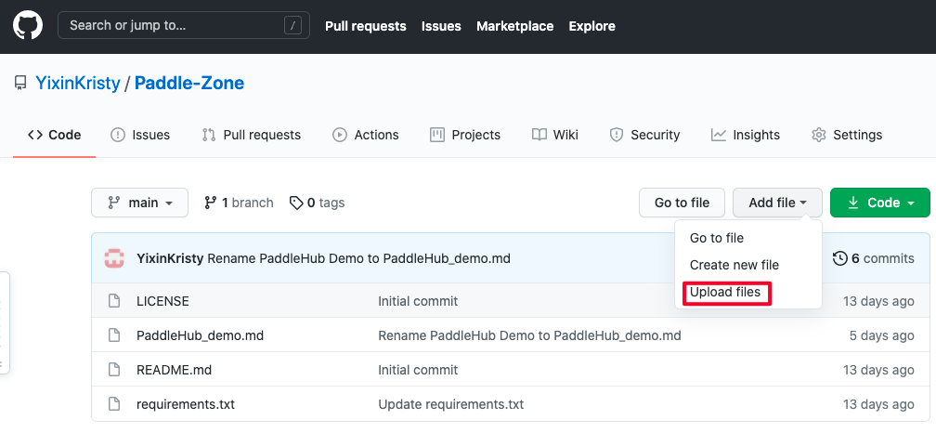Image resolution: width=936 pixels, height=433 pixels.
Task: Toggle the Add file dropdown button
Action: pos(777,203)
